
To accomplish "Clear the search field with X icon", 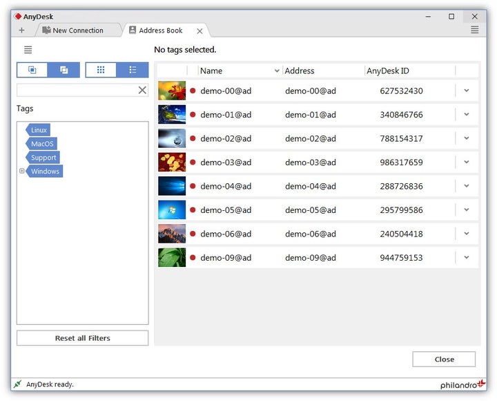I will 142,90.
